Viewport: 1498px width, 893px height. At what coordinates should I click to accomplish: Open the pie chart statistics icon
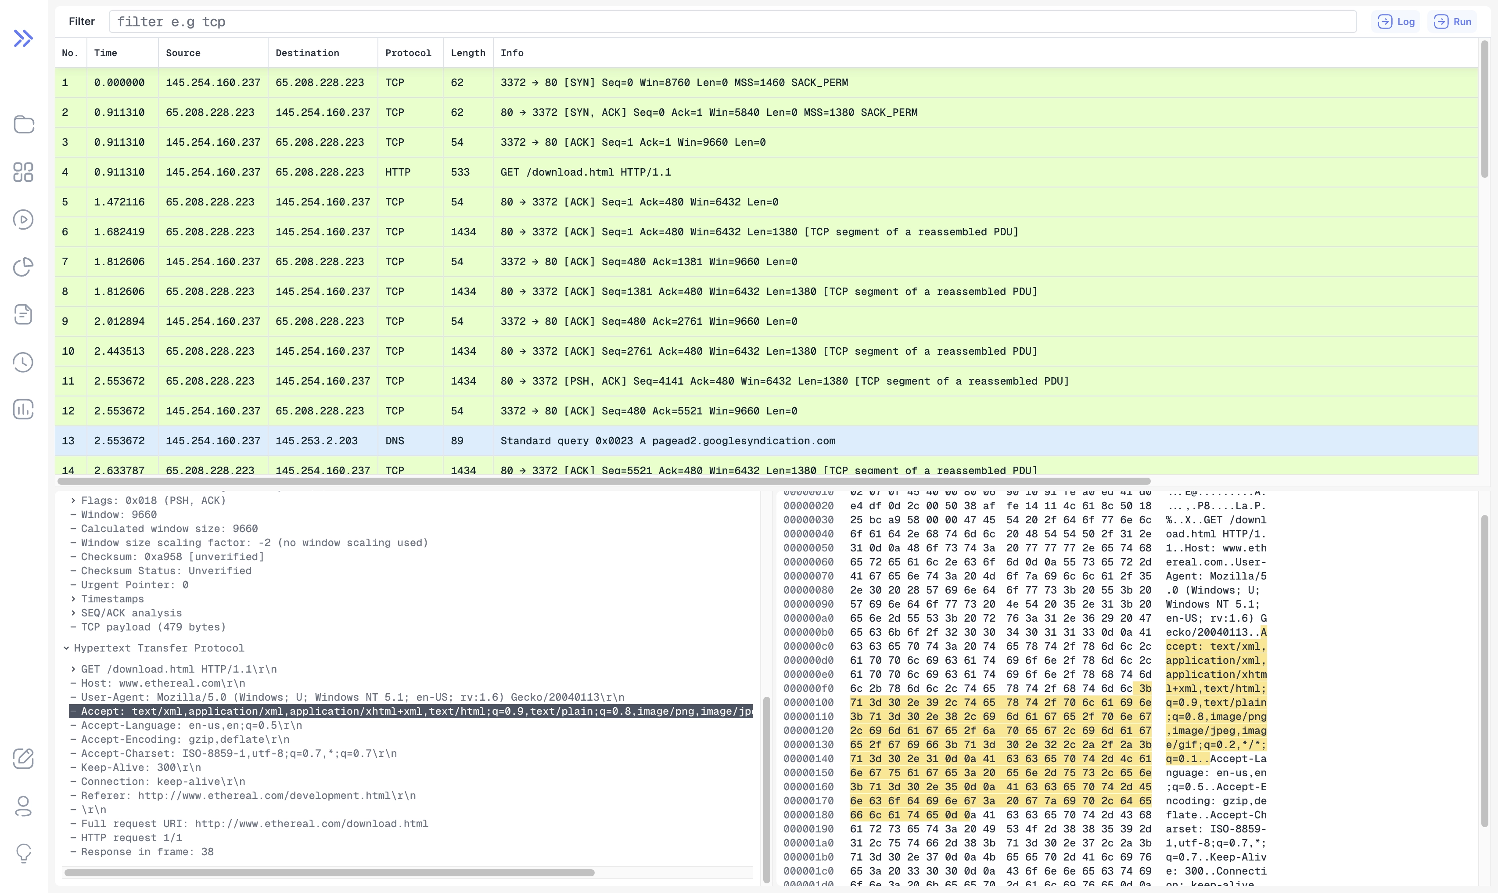23,266
